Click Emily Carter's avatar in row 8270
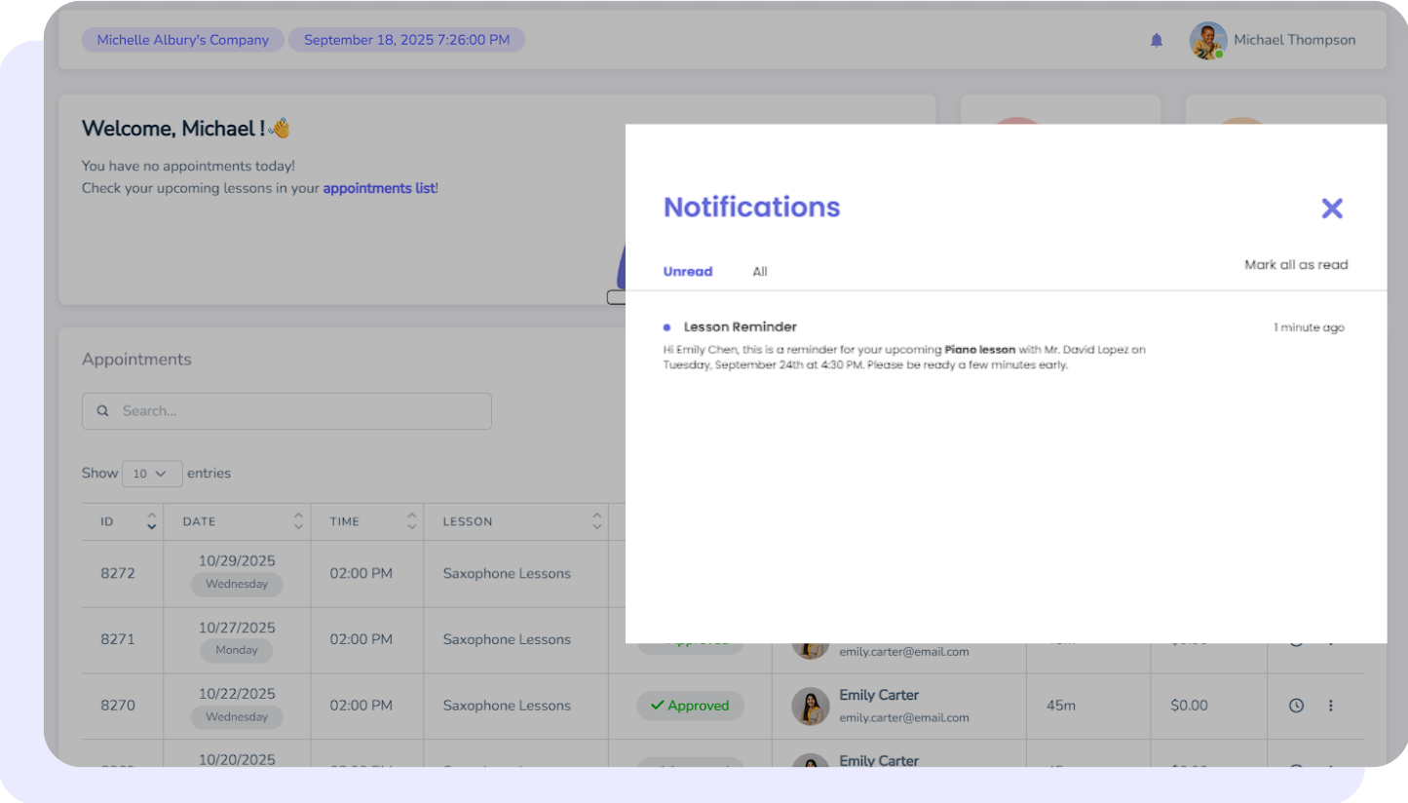This screenshot has width=1408, height=803. [x=810, y=706]
